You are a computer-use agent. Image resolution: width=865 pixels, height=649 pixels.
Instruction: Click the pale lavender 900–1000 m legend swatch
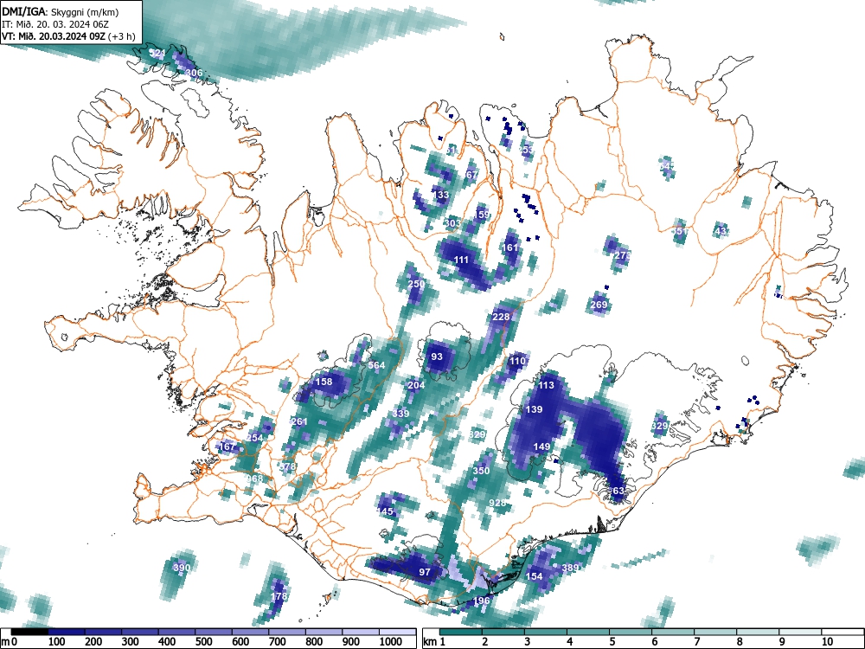[x=361, y=632]
